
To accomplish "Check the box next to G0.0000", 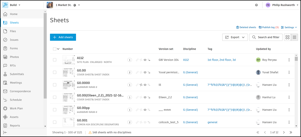I will point(54,85).
